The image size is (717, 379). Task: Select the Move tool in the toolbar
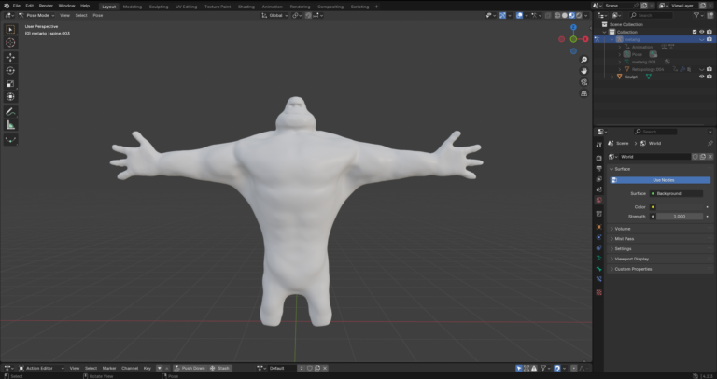coord(11,56)
